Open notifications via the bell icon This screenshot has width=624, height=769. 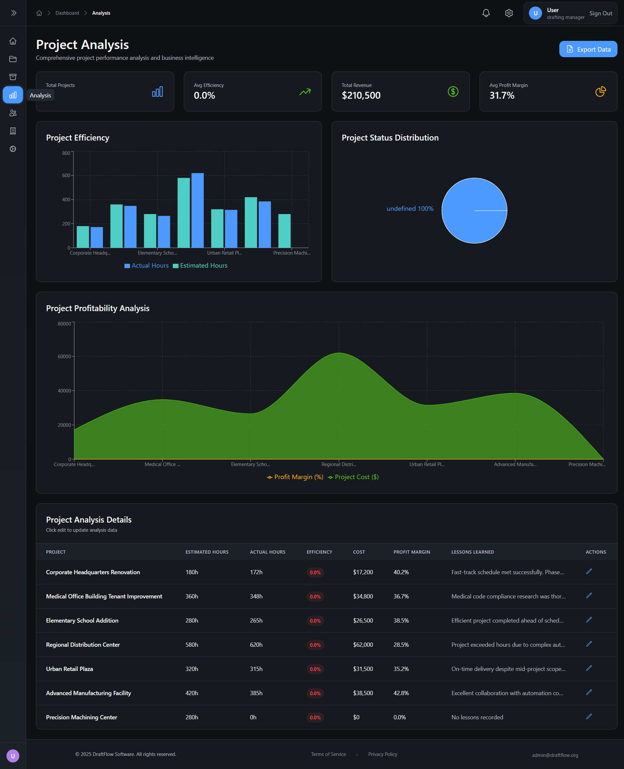coord(486,13)
